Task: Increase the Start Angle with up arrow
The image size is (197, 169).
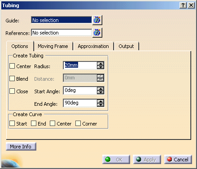Action: (101, 89)
